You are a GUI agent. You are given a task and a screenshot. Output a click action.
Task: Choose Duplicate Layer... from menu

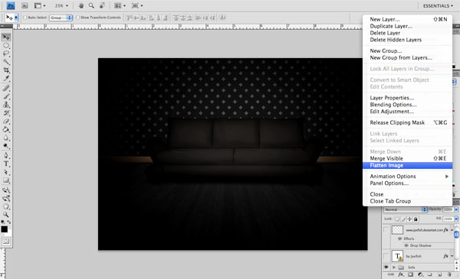coord(407,26)
